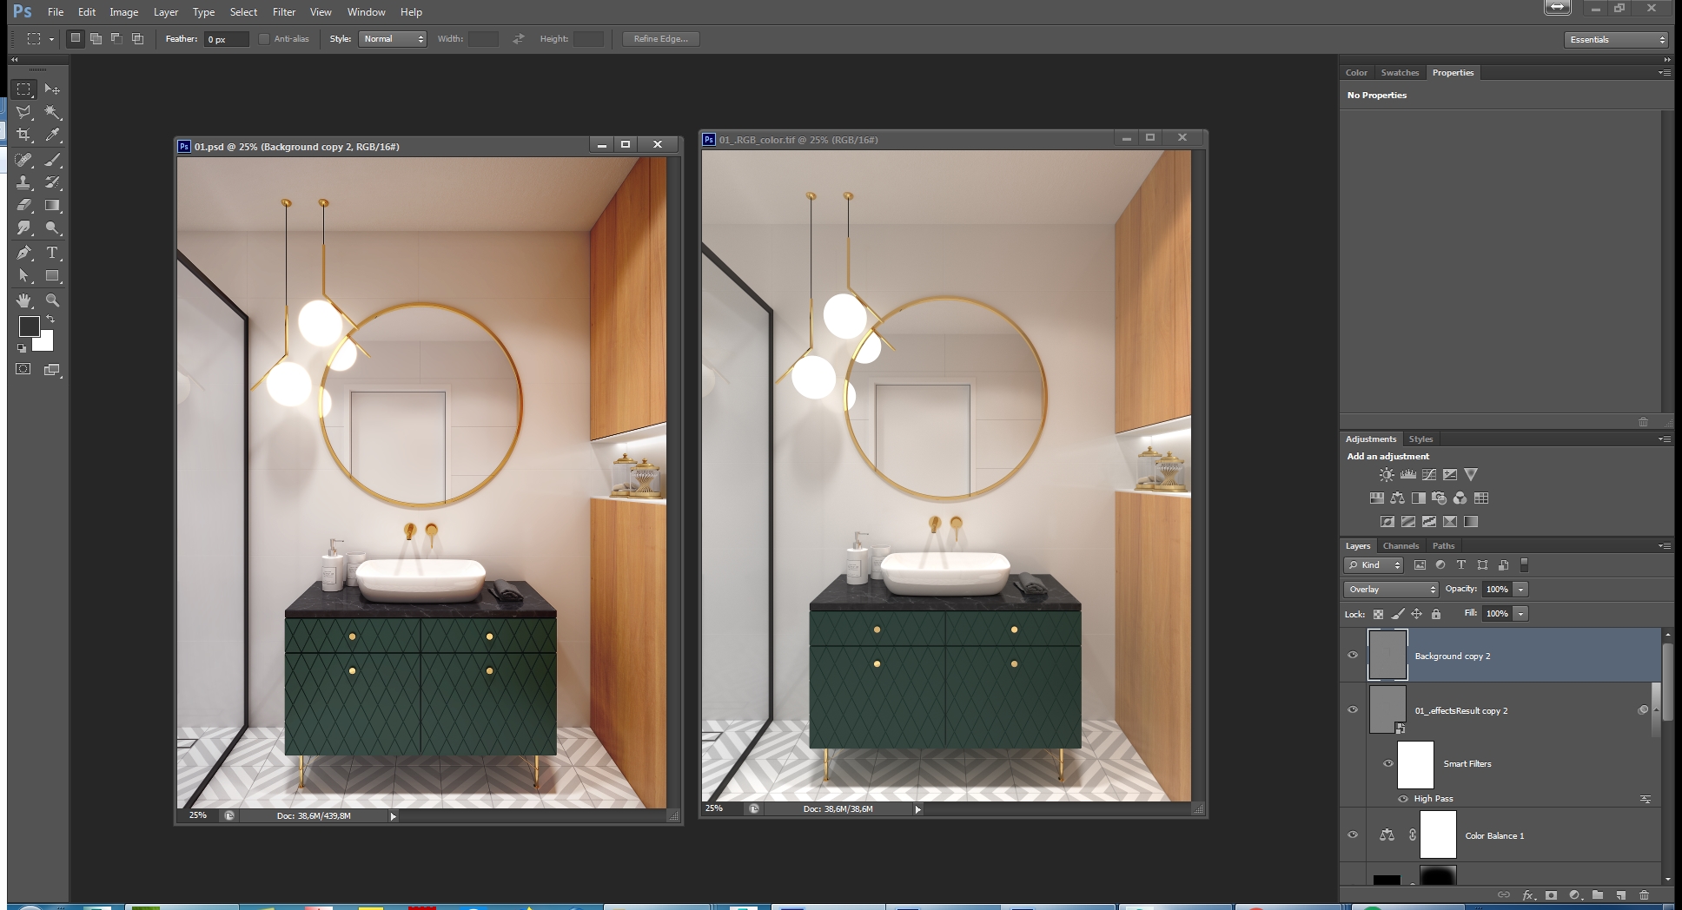Switch to the Channels tab
The width and height of the screenshot is (1682, 910).
pos(1401,546)
